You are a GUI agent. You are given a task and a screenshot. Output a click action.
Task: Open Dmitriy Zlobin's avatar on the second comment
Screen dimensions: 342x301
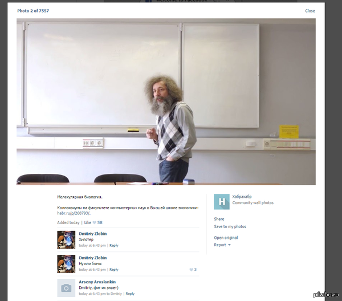66,263
